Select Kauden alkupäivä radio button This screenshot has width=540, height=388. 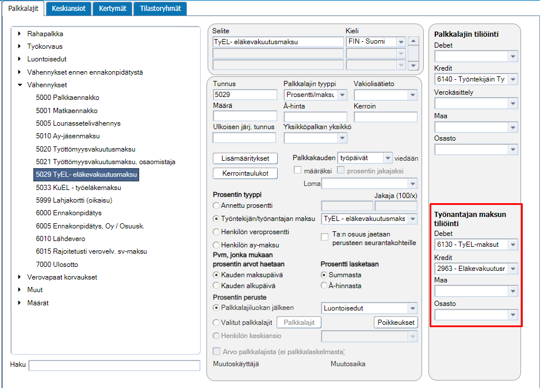coord(216,286)
